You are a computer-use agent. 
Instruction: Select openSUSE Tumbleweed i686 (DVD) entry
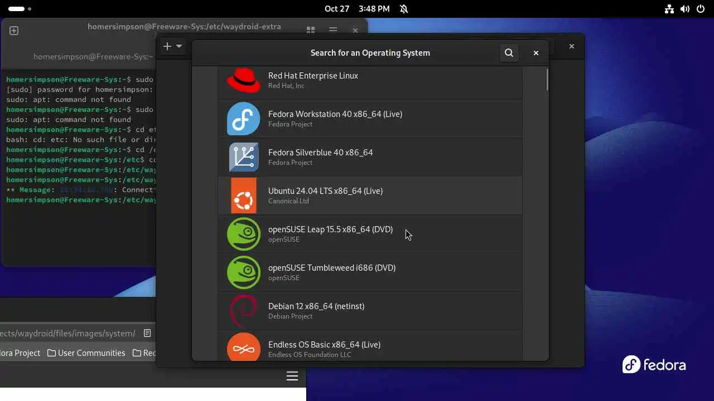(370, 272)
